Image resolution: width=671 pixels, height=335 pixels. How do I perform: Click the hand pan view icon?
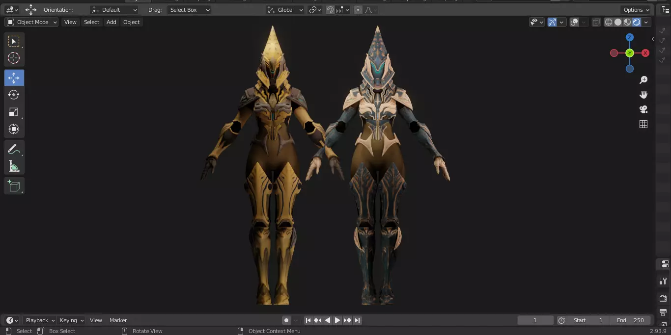(x=643, y=95)
